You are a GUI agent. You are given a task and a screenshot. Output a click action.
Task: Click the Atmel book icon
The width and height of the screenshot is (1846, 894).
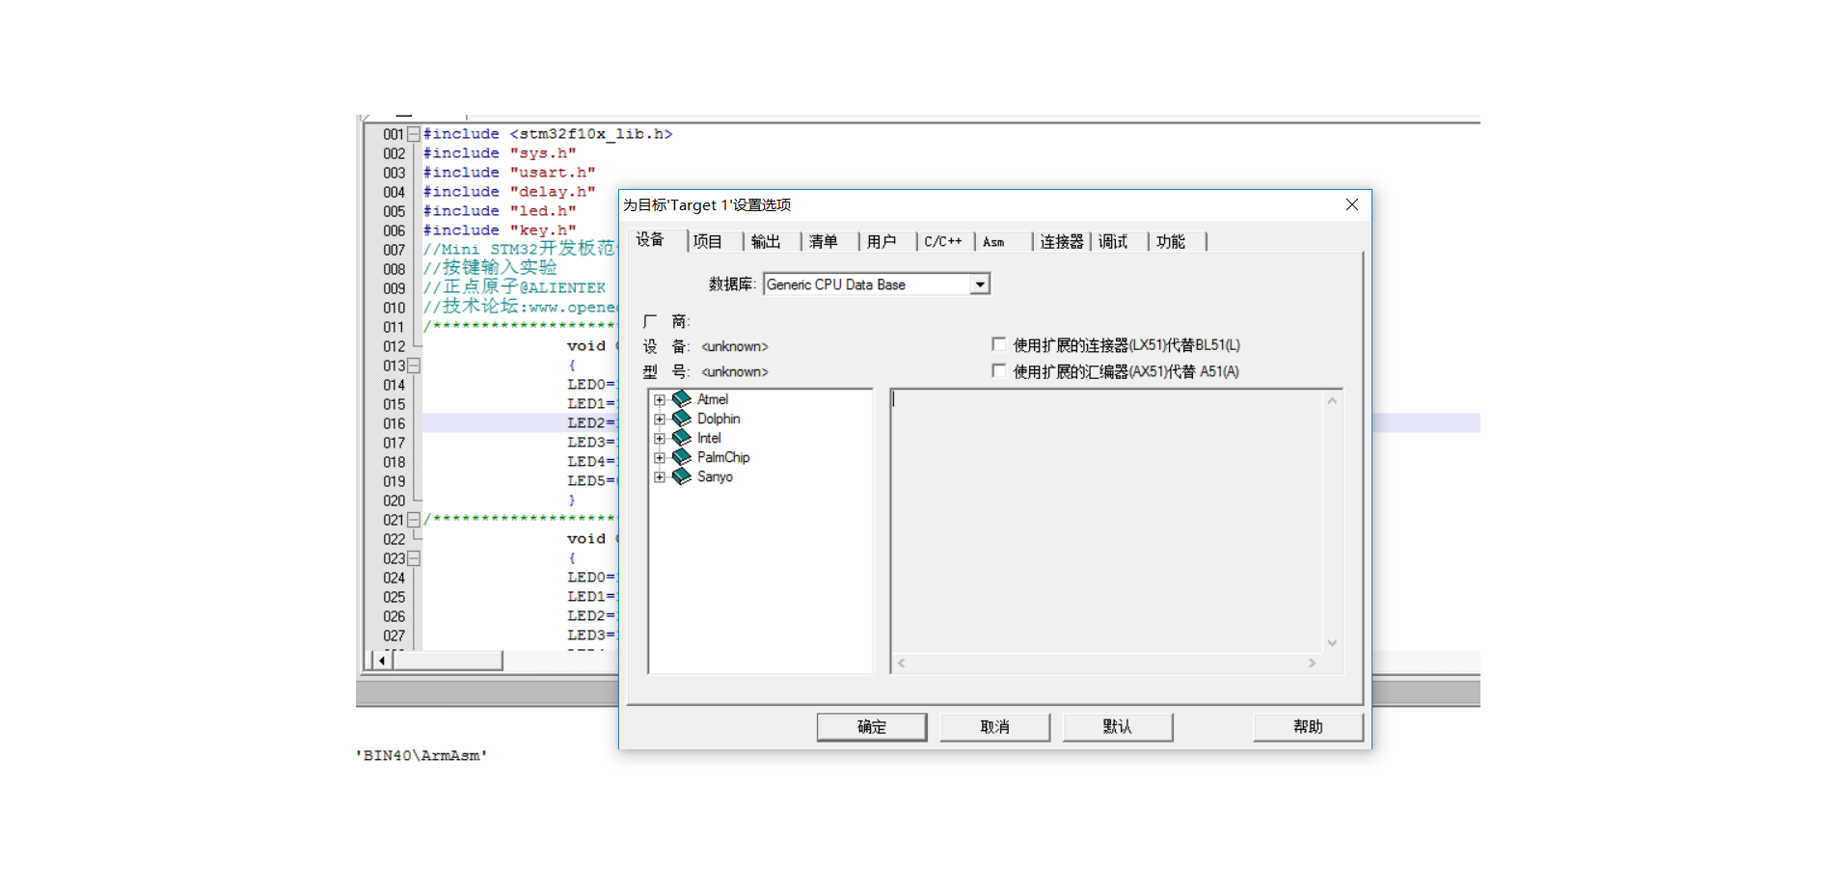pyautogui.click(x=682, y=399)
